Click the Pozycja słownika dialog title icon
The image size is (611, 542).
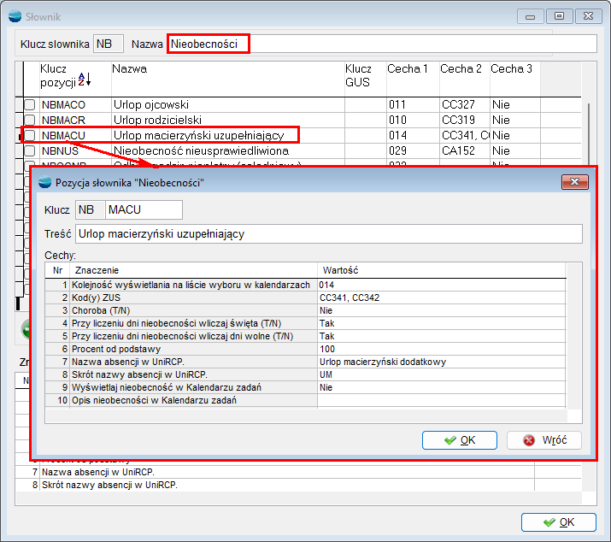click(x=44, y=182)
